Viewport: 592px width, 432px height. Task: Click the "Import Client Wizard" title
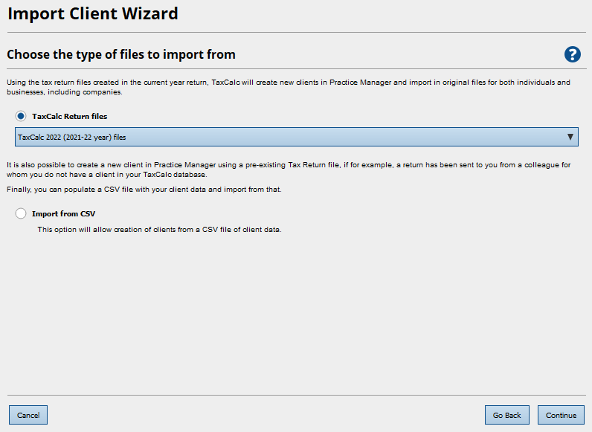click(93, 13)
